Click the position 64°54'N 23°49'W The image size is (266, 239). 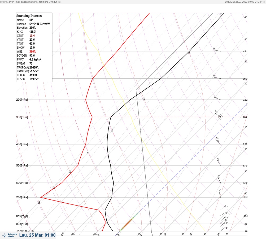click(40, 24)
